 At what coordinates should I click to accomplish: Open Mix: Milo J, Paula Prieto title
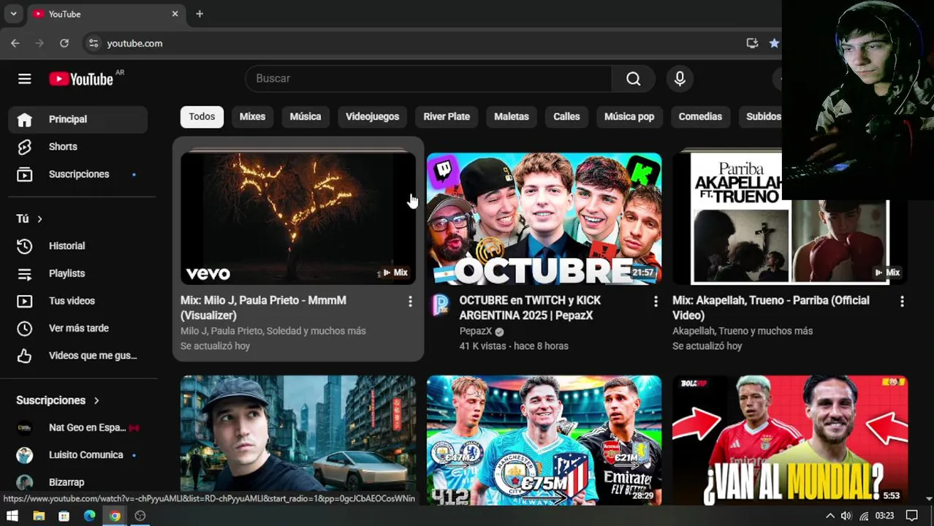tap(263, 308)
